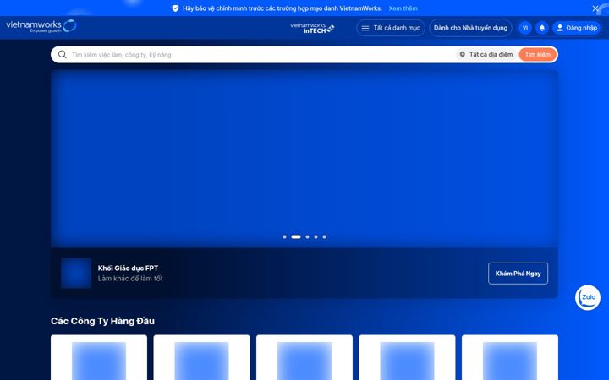Jump to the third carousel slide dot
609x380 pixels.
point(308,236)
